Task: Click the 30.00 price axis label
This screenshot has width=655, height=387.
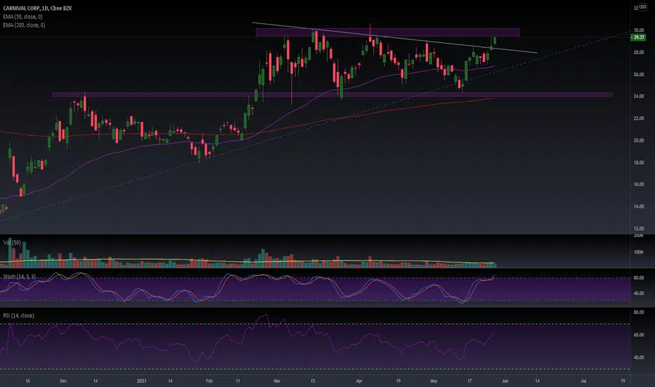Action: click(639, 30)
